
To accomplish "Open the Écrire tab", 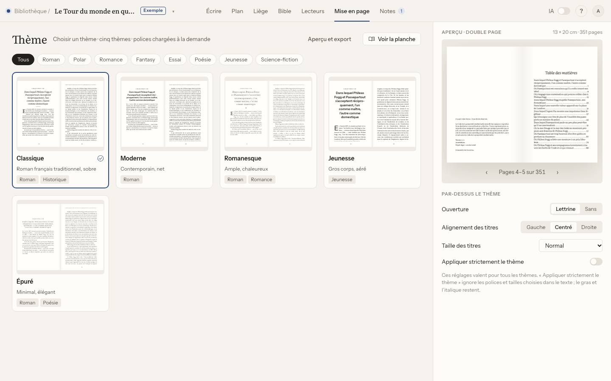I will tap(214, 11).
